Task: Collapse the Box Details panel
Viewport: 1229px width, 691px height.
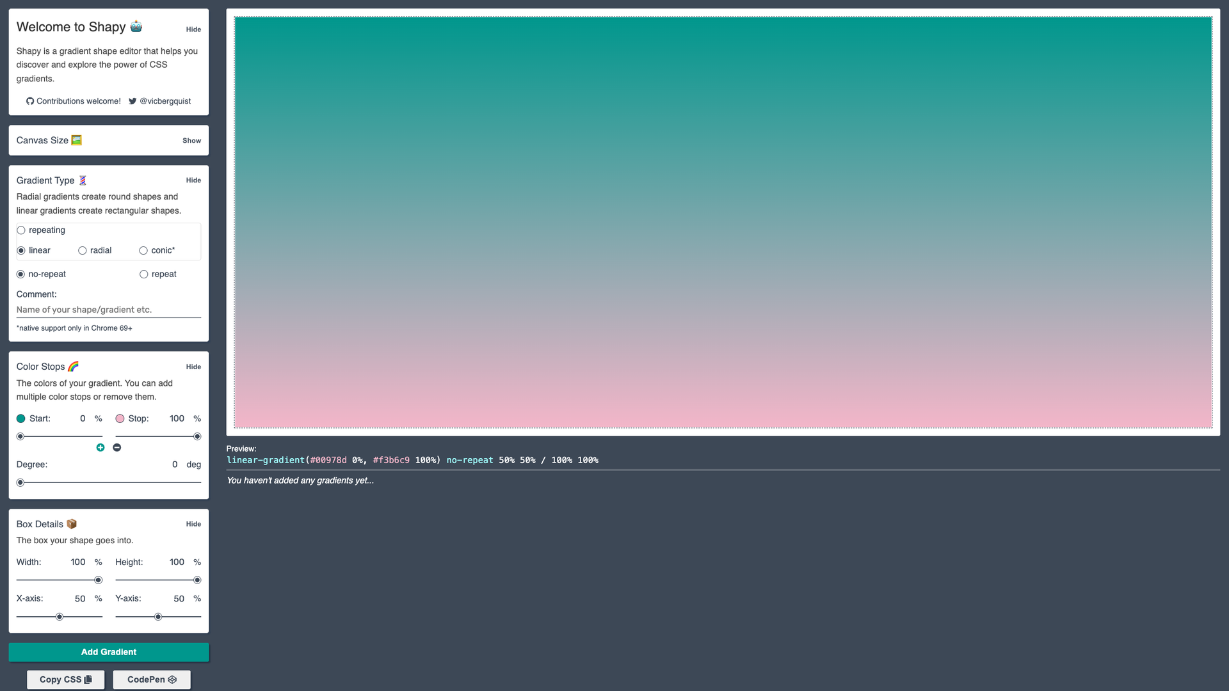Action: click(x=193, y=523)
